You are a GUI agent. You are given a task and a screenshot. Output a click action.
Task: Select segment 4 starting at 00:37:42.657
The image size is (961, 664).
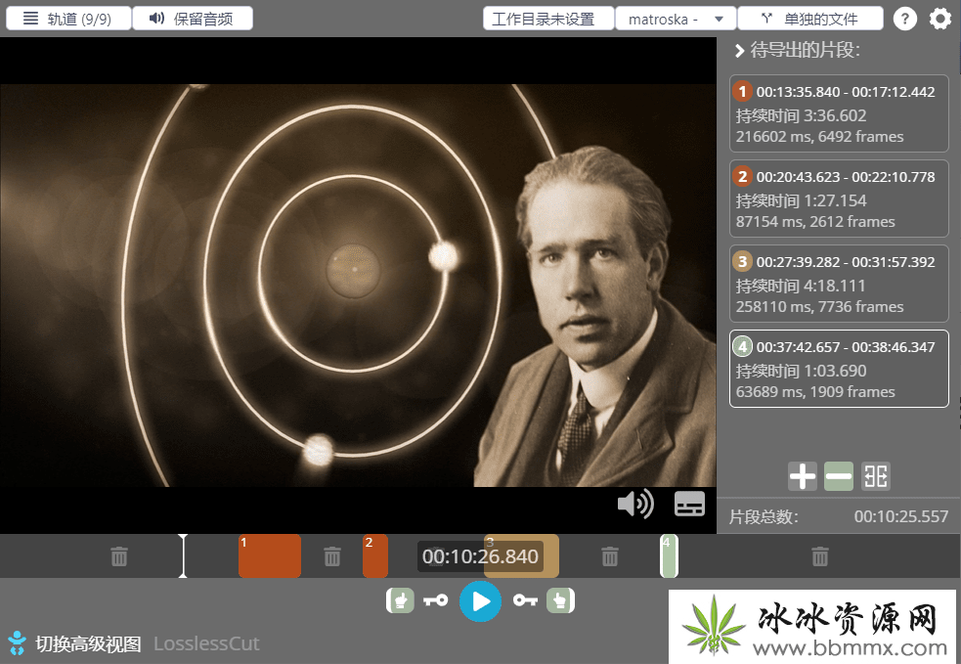click(839, 369)
